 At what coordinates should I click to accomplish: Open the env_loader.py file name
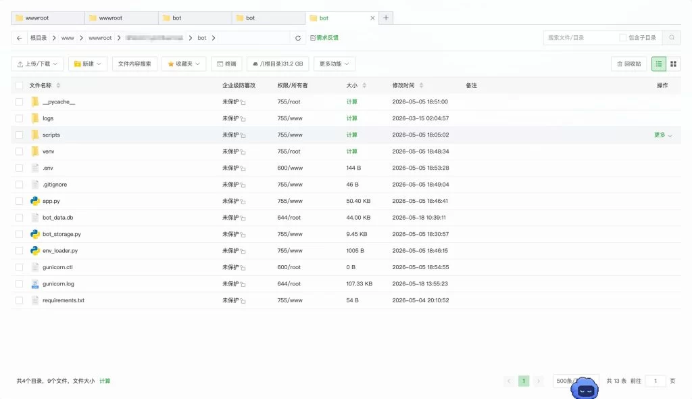pyautogui.click(x=60, y=250)
